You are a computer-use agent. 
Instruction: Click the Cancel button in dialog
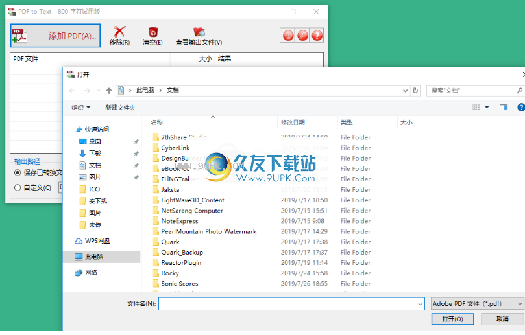(502, 319)
